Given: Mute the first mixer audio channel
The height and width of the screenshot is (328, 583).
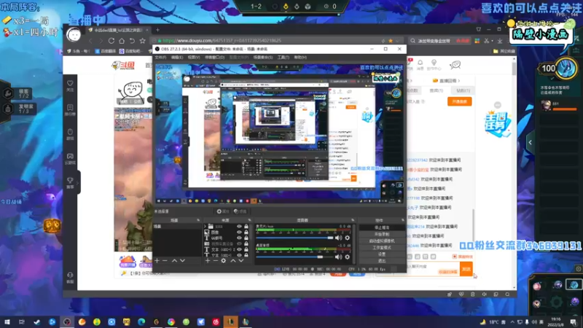Looking at the screenshot, I should [338, 238].
